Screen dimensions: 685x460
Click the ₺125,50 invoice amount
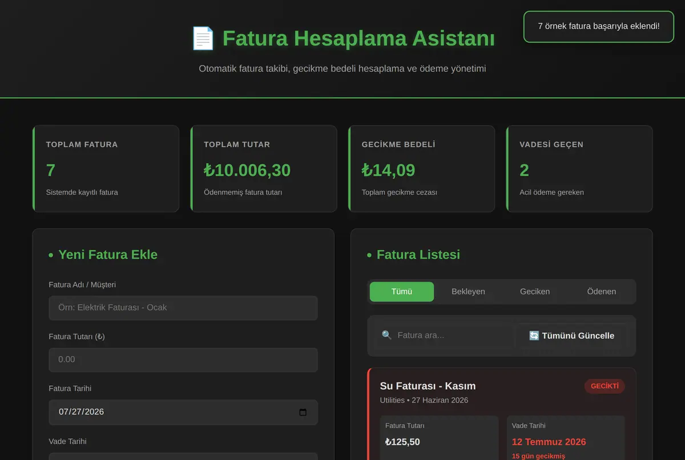click(x=402, y=442)
